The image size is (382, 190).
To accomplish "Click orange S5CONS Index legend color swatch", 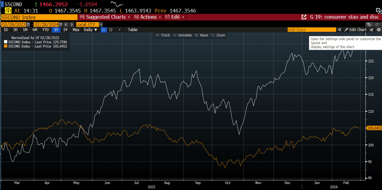I will click(6, 46).
